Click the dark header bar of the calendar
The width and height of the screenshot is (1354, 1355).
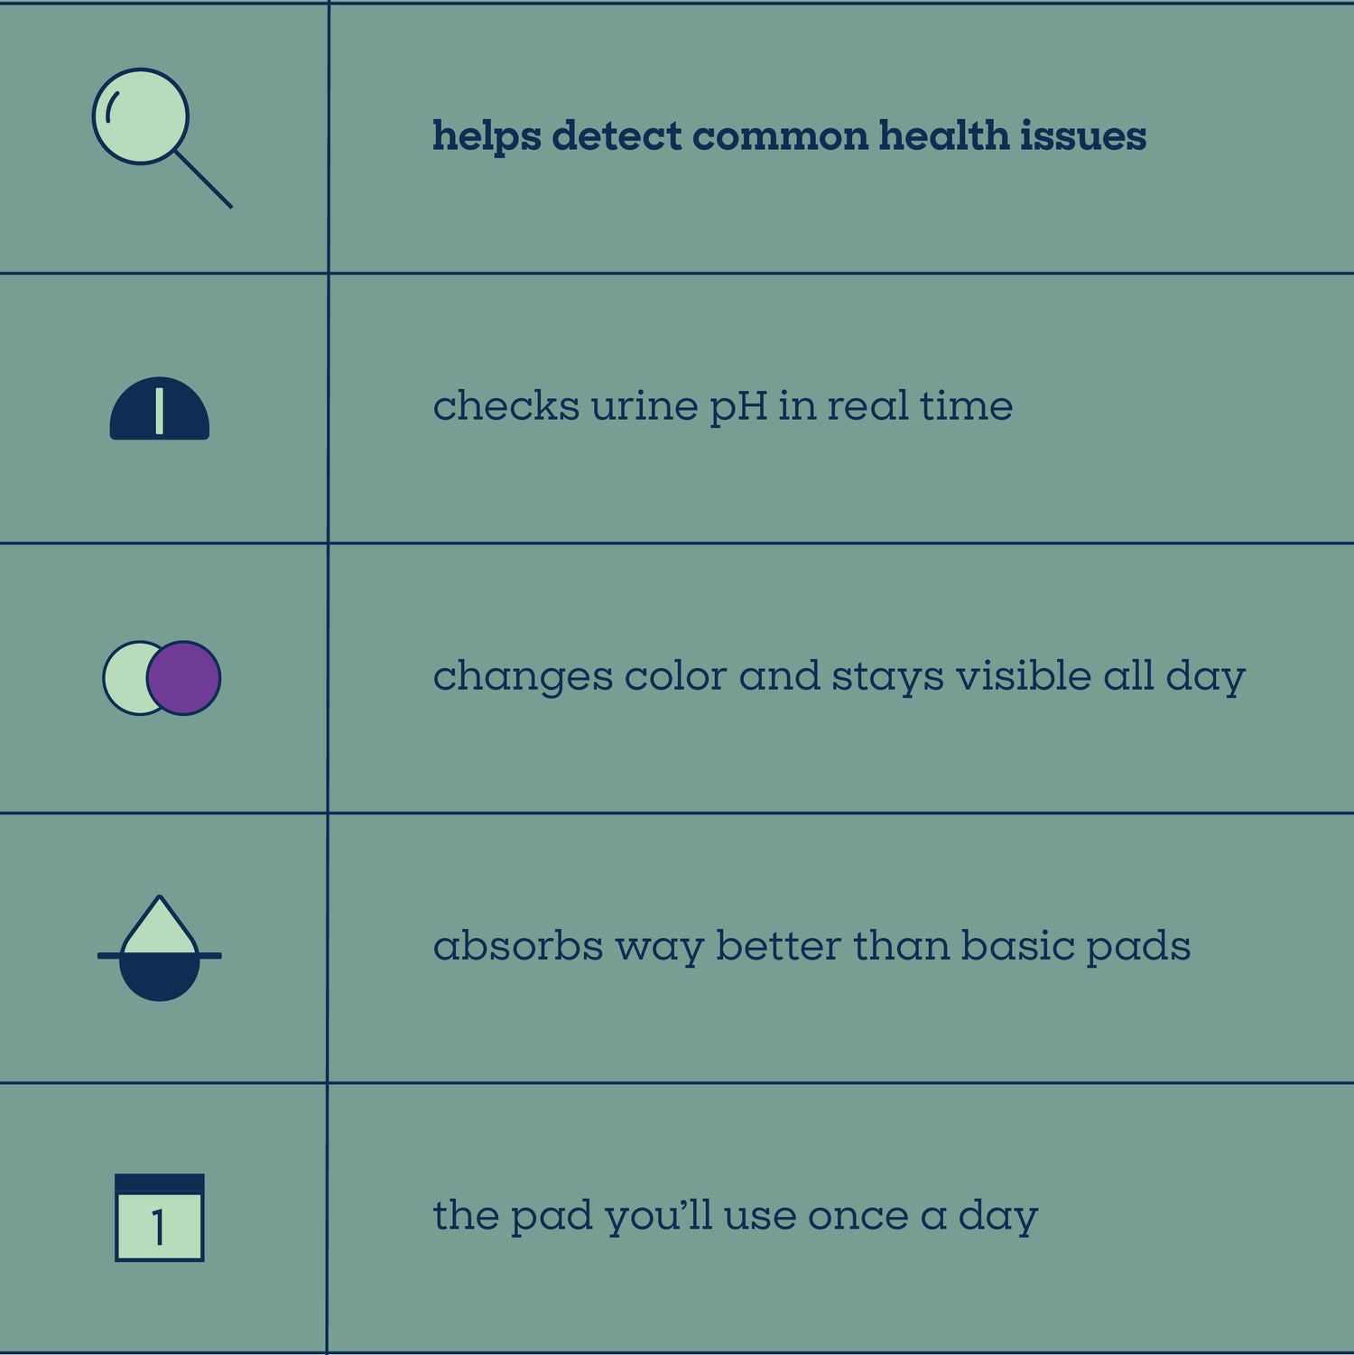[x=160, y=1183]
